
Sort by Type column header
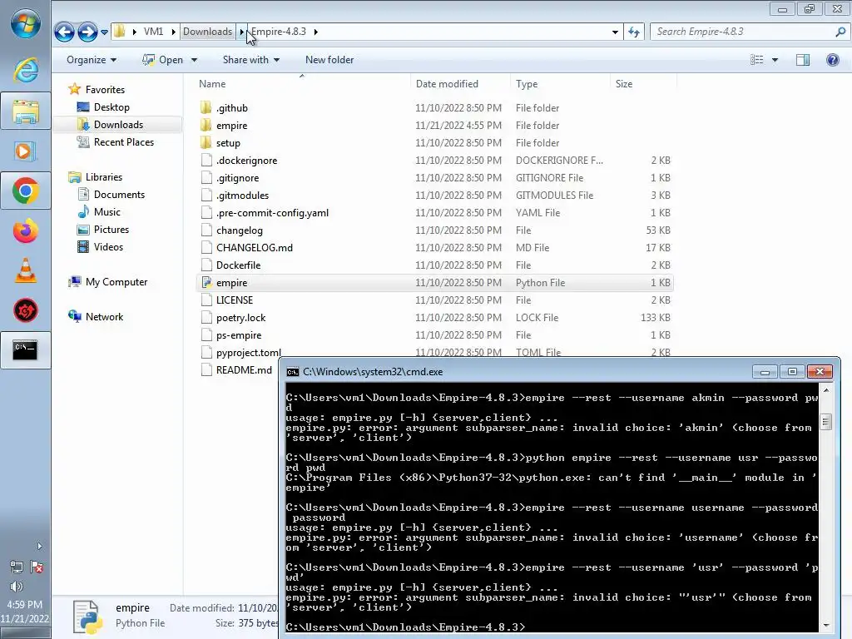coord(527,84)
